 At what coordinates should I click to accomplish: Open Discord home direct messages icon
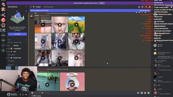tap(3, 4)
